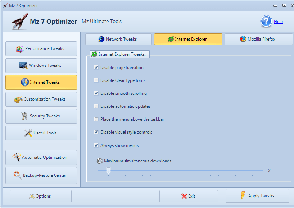Click the Customization Tweaks palette icon

18,99
